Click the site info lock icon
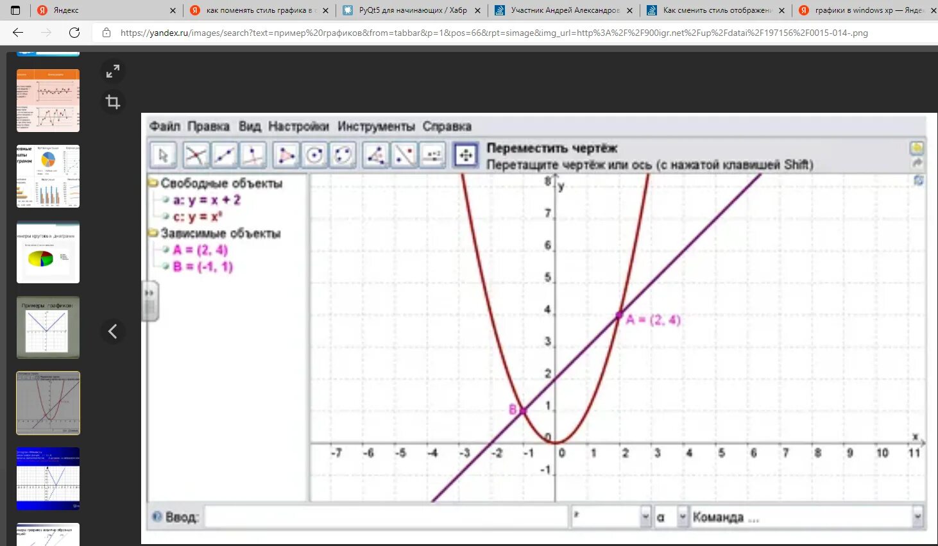Viewport: 938px width, 546px height. pos(107,33)
